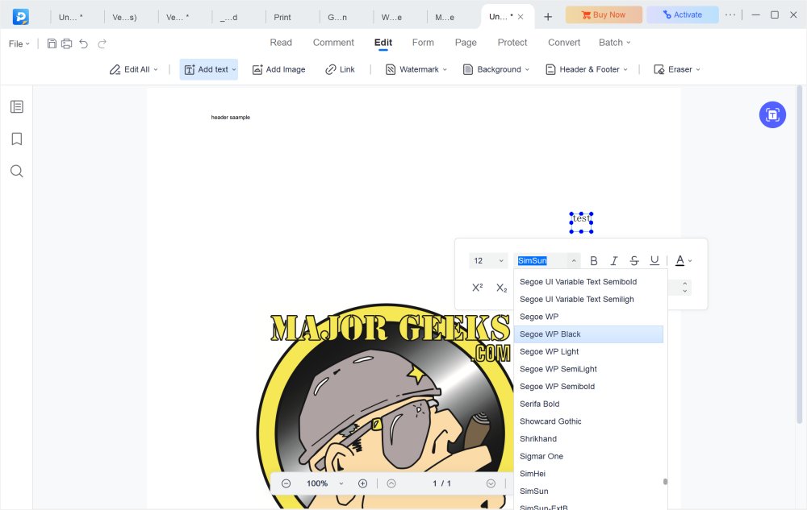The height and width of the screenshot is (510, 807).
Task: Switch to the Page tab
Action: 466,43
